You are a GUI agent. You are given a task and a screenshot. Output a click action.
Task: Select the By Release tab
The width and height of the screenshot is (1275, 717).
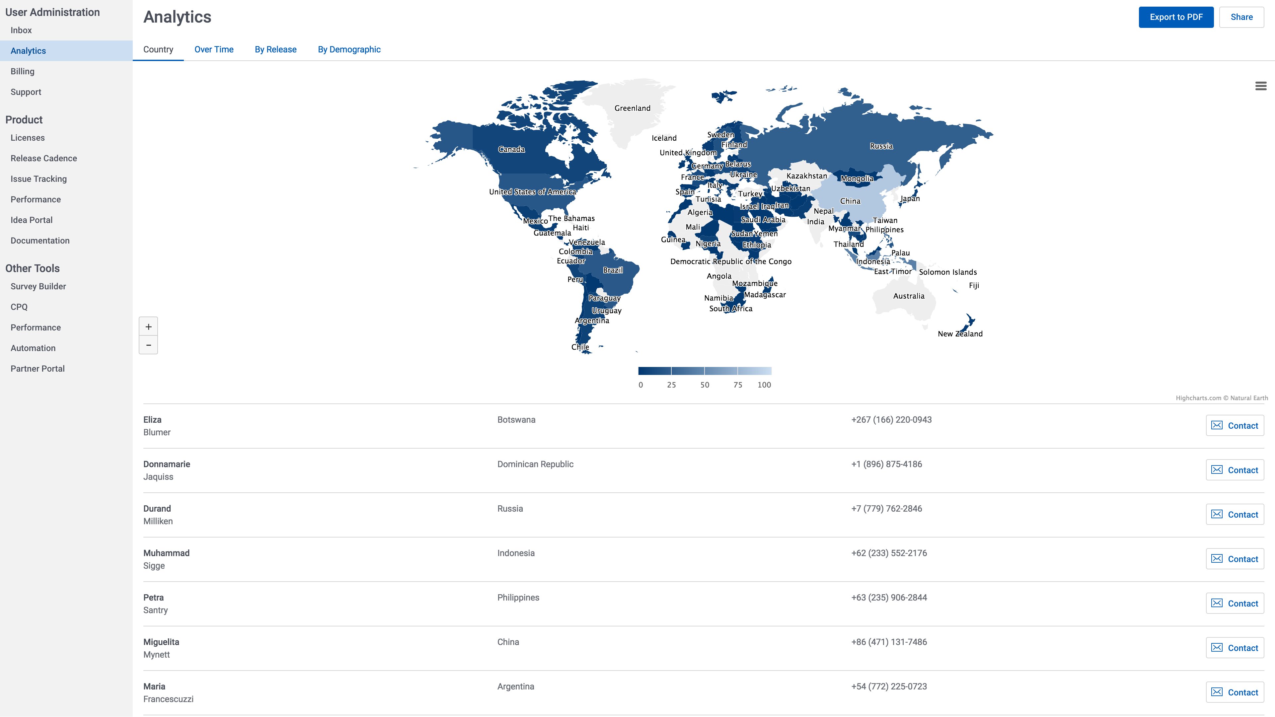click(x=275, y=49)
